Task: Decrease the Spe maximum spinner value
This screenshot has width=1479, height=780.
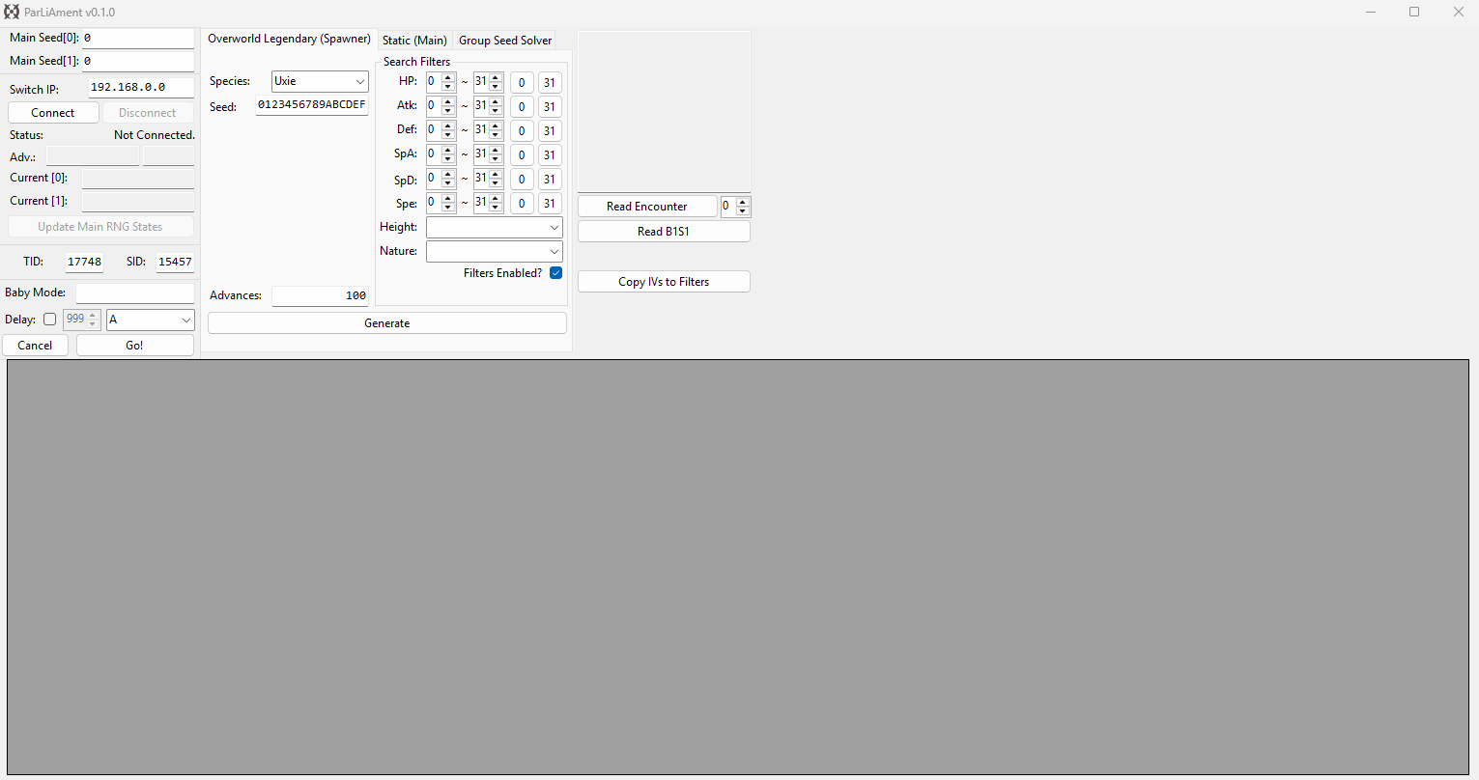Action: pos(496,208)
